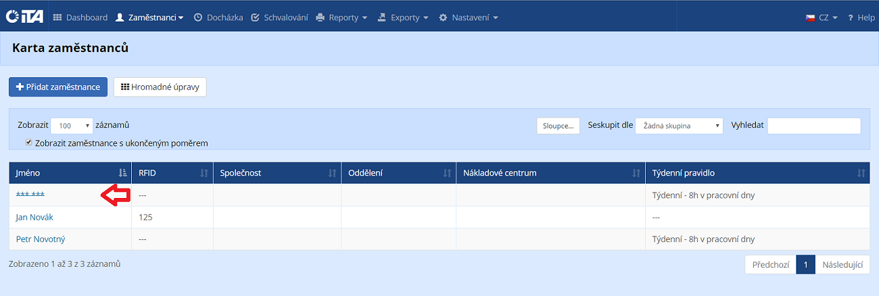This screenshot has height=296, width=879.
Task: Toggle showing employees with ended employment
Action: (x=28, y=143)
